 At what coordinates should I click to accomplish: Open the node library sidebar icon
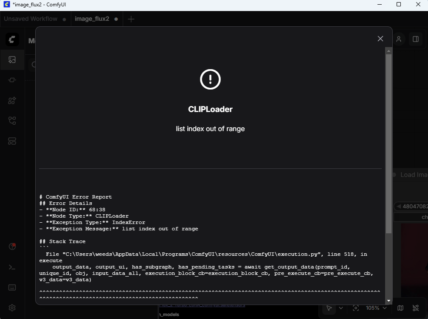coord(12,80)
